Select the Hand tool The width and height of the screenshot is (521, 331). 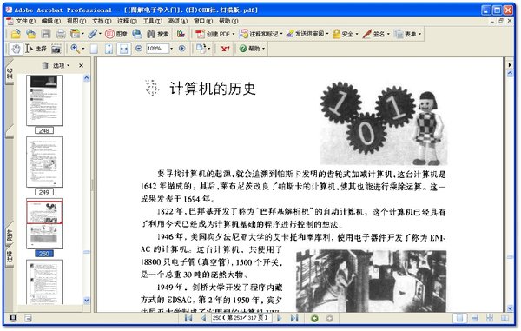point(16,49)
